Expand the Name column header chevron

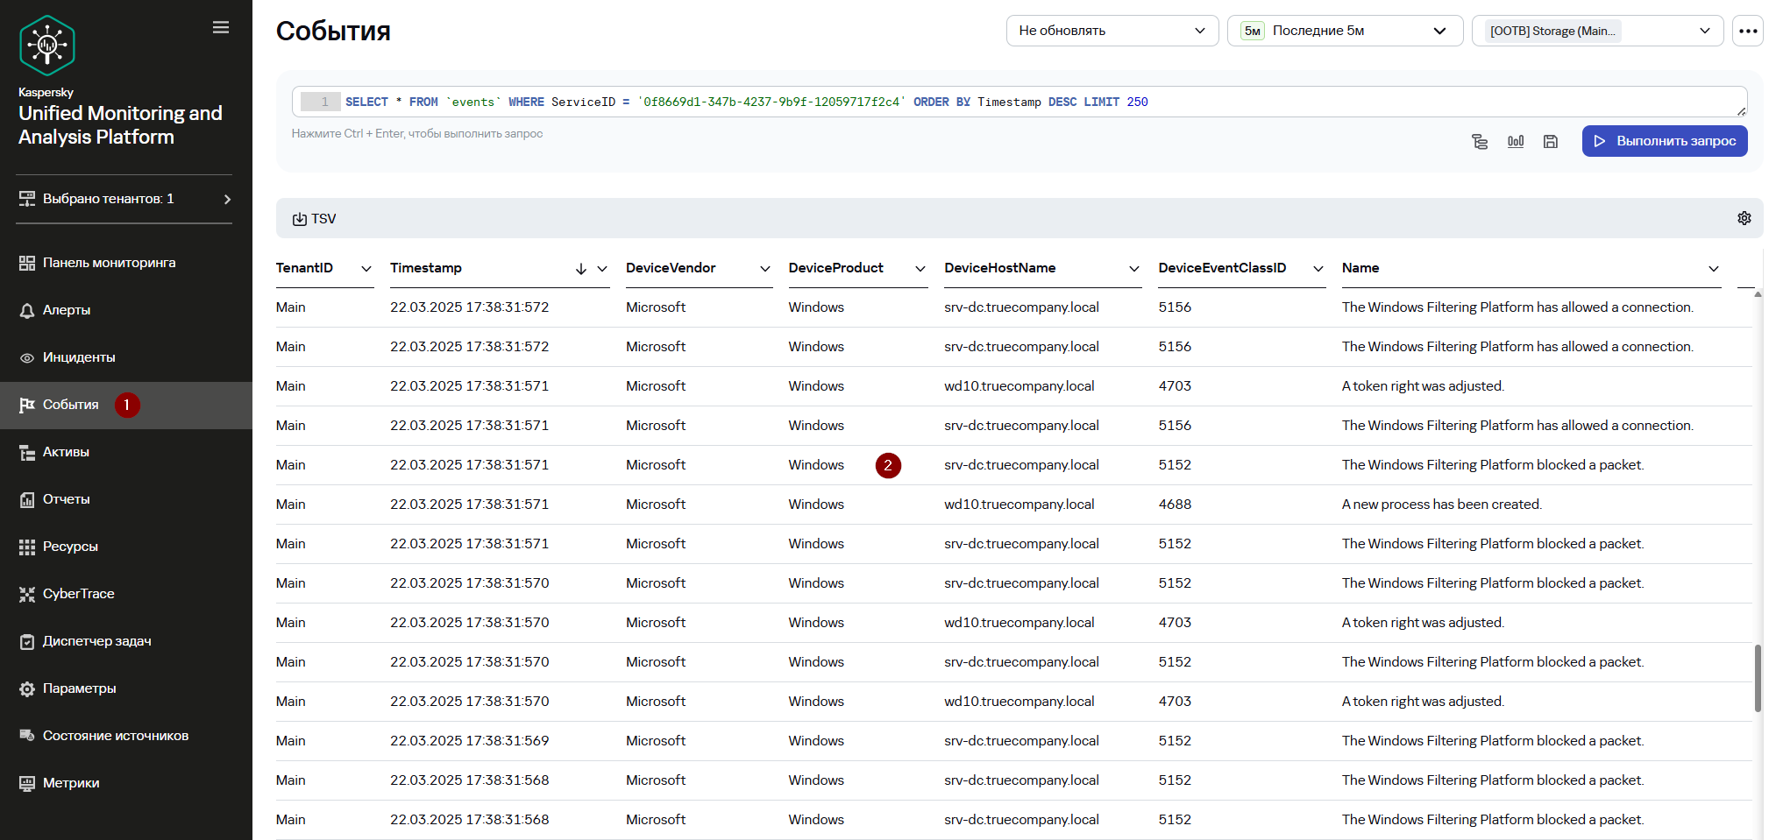pos(1713,269)
